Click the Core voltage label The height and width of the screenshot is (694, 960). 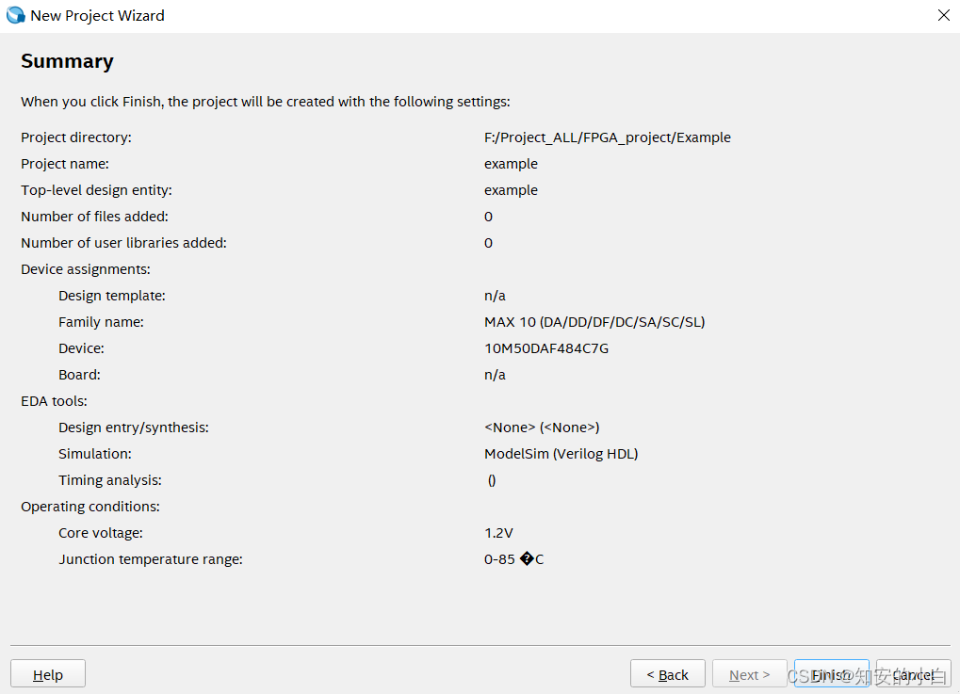[101, 533]
